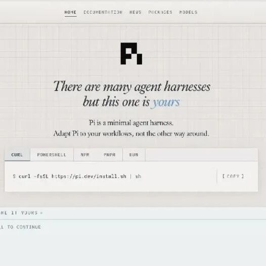Switch to the NPM tab
266x266 pixels.
(85, 155)
